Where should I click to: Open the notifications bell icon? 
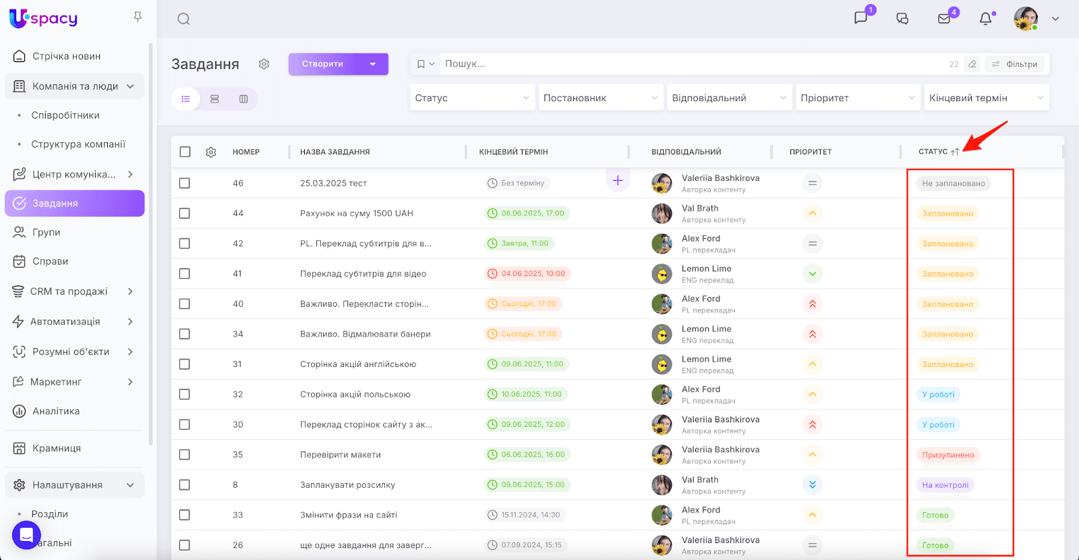(985, 19)
